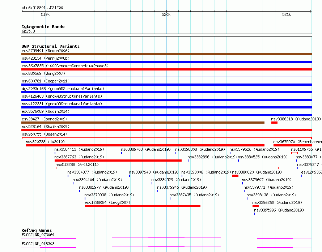Click the esv2759401 (Redon2006) variant label
Image resolution: width=322 pixels, height=252 pixels.
pos(46,51)
